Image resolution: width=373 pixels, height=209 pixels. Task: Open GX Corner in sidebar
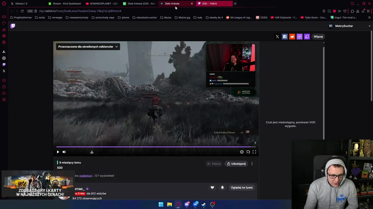(4, 17)
